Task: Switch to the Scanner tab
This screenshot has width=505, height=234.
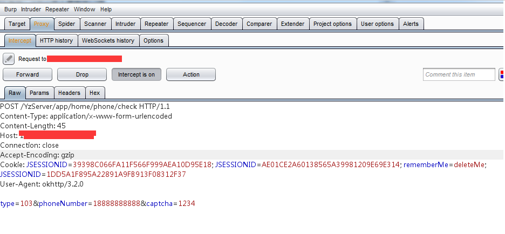Action: 95,24
